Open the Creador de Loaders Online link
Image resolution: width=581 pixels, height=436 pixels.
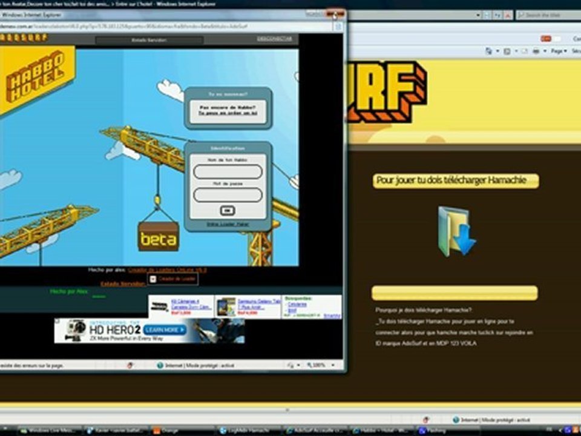[x=167, y=270]
